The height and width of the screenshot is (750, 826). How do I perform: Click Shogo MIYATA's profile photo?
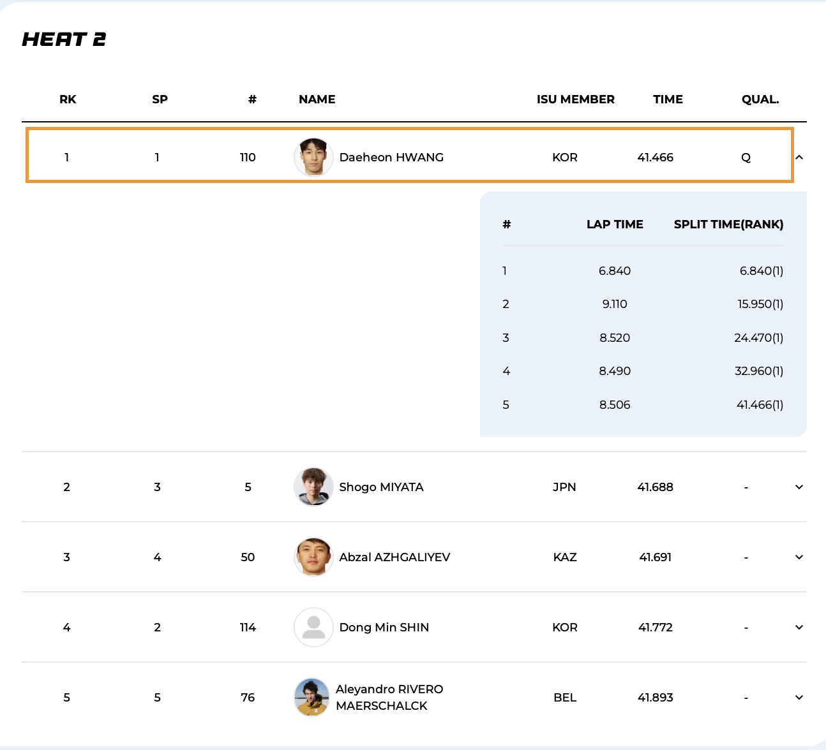tap(313, 487)
